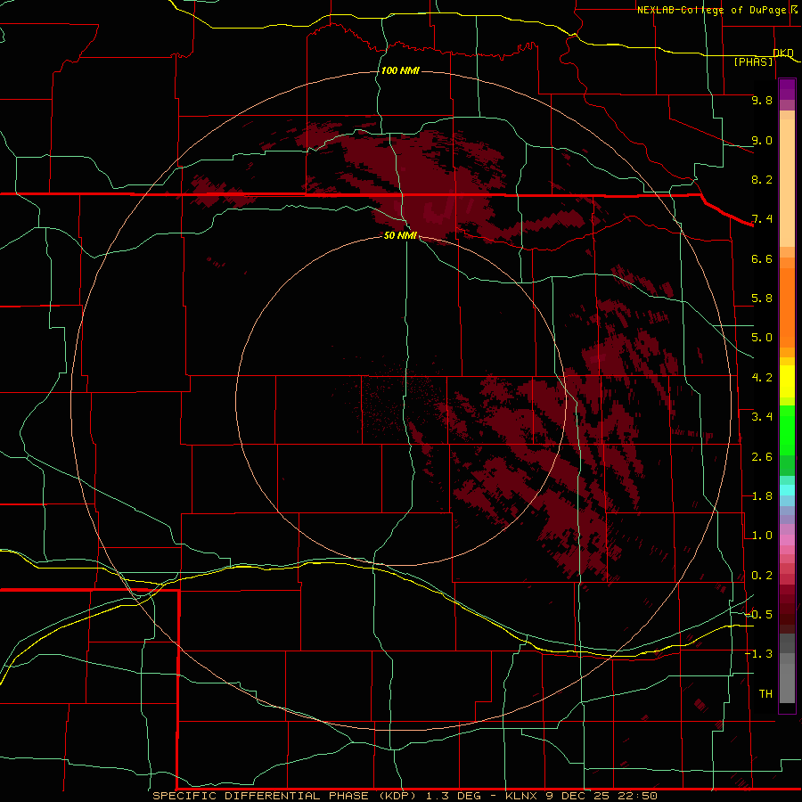This screenshot has height=802, width=802.
Task: Click the 7.4 scale value
Action: (762, 219)
